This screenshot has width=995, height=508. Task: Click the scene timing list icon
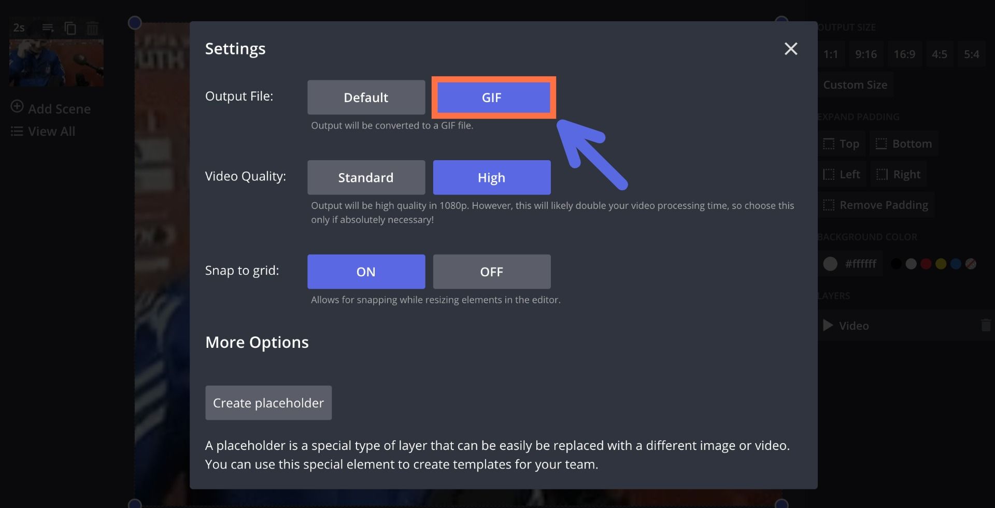pos(48,28)
